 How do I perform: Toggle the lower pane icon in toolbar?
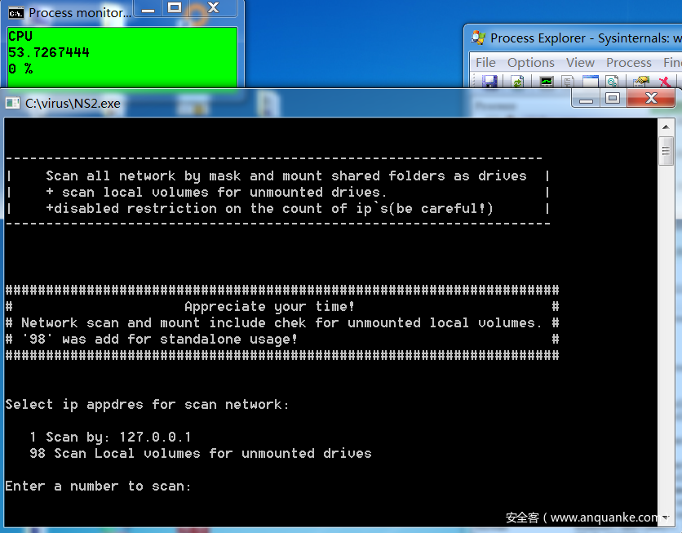coord(590,82)
